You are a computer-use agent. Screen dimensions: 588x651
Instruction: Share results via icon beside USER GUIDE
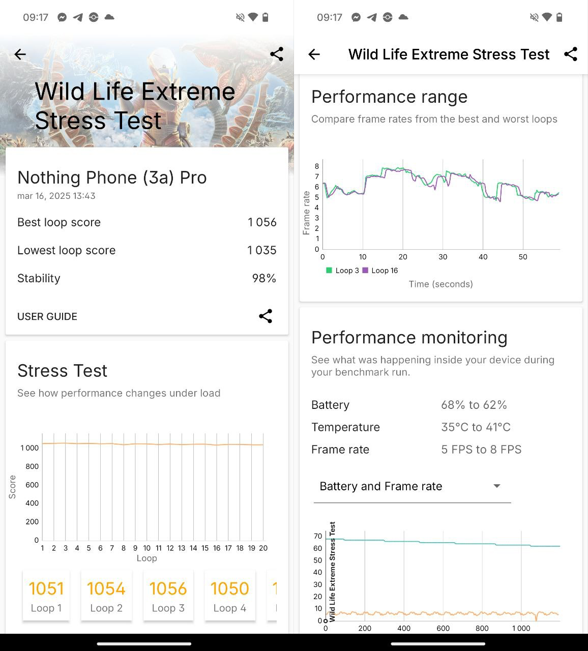pos(266,316)
